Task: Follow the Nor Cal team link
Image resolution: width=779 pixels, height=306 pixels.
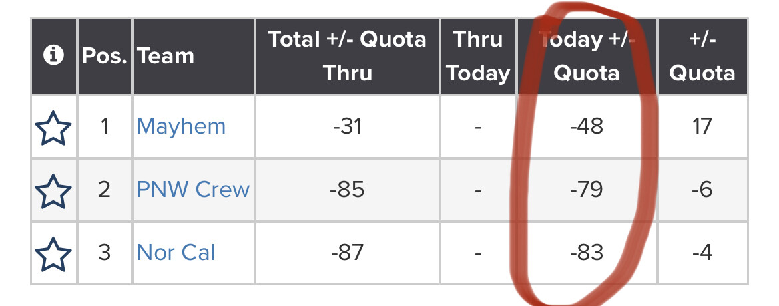Action: [176, 253]
